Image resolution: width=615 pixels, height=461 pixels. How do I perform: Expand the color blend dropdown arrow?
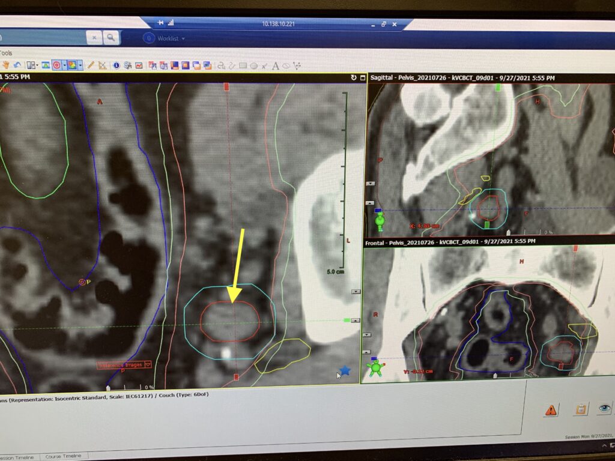[x=80, y=65]
